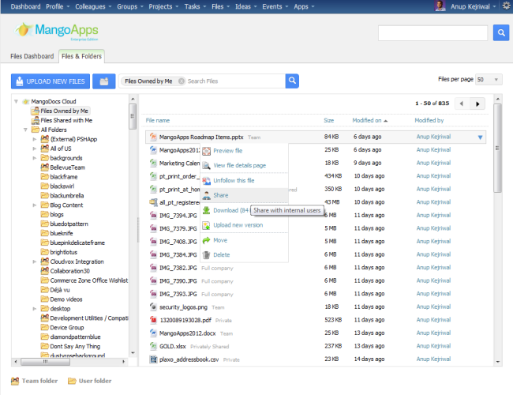Click folder tree horizontal scrollbar thumb
The image size is (513, 395).
45,362
